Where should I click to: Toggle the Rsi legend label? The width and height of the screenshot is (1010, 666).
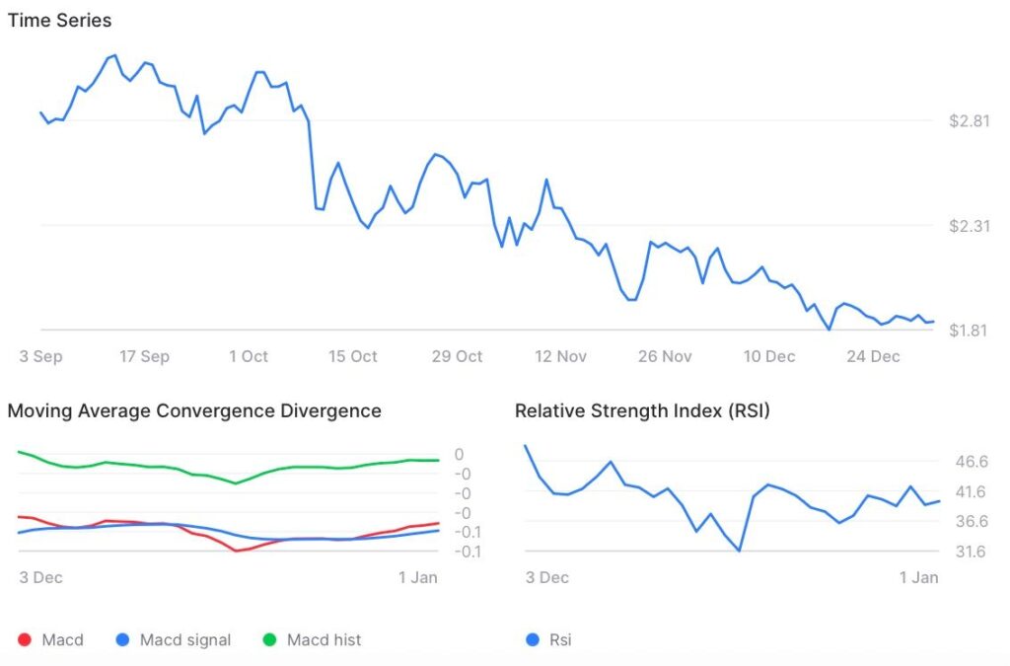coord(560,640)
